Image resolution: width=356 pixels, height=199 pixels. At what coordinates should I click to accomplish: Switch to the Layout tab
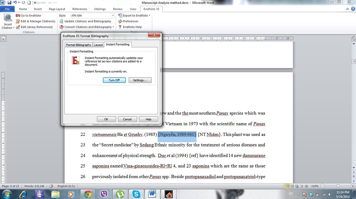(98, 45)
